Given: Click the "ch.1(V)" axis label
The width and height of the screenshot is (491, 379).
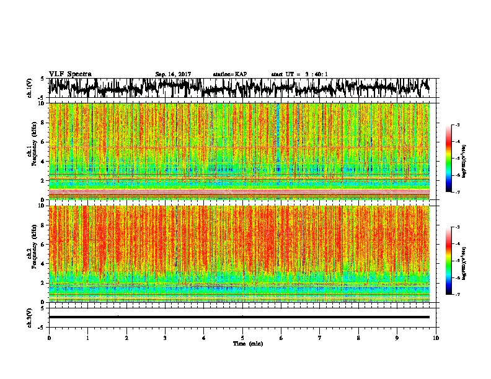Looking at the screenshot, I should [x=30, y=88].
